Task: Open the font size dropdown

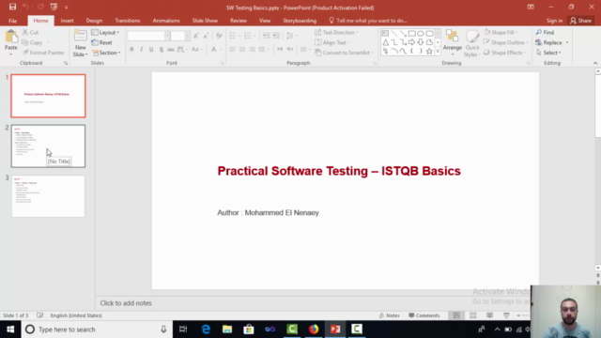Action: tap(187, 36)
